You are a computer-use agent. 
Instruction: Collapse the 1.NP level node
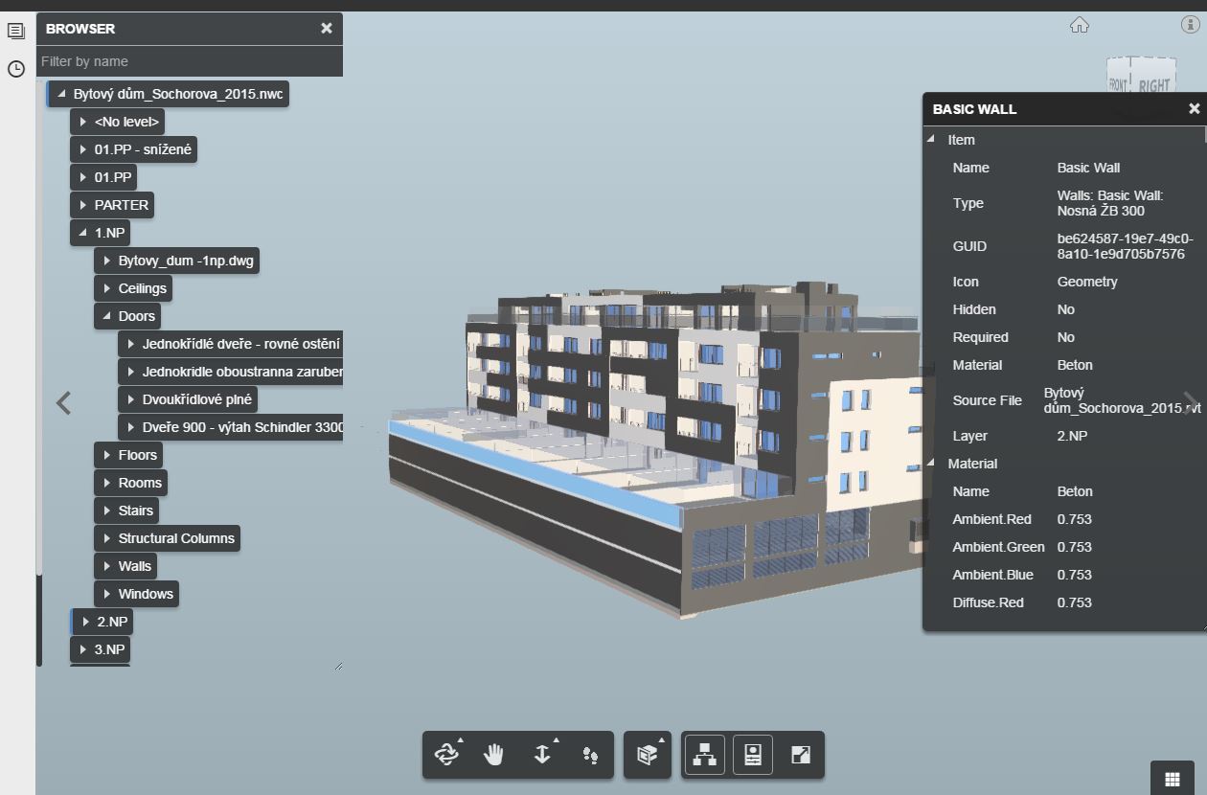pyautogui.click(x=82, y=233)
